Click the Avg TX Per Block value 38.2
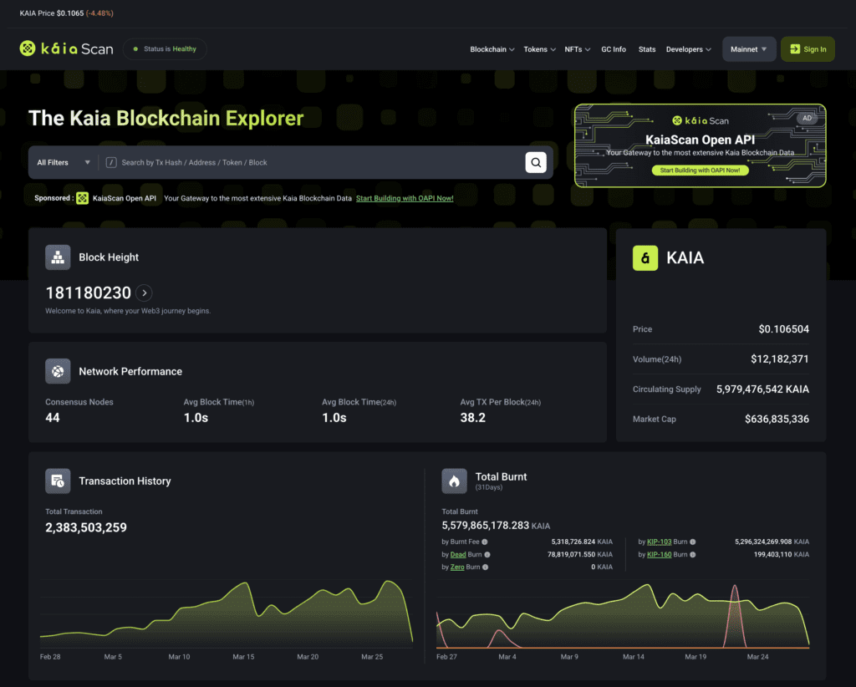Image resolution: width=856 pixels, height=687 pixels. [x=473, y=417]
